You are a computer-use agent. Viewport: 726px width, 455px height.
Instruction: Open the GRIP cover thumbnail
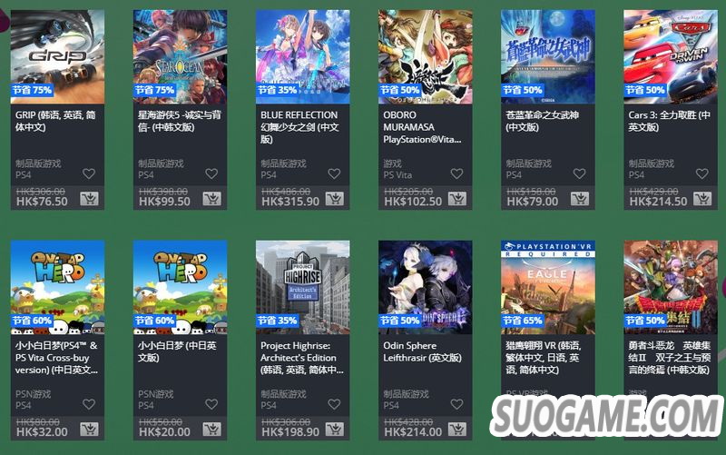point(57,56)
